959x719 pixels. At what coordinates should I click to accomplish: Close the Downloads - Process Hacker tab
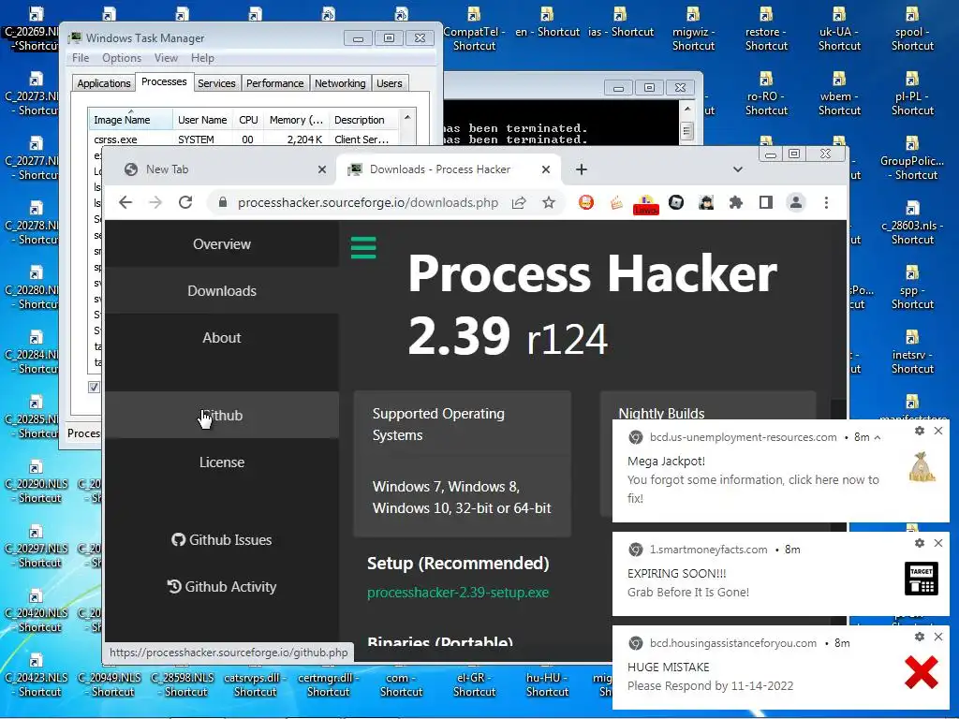546,169
